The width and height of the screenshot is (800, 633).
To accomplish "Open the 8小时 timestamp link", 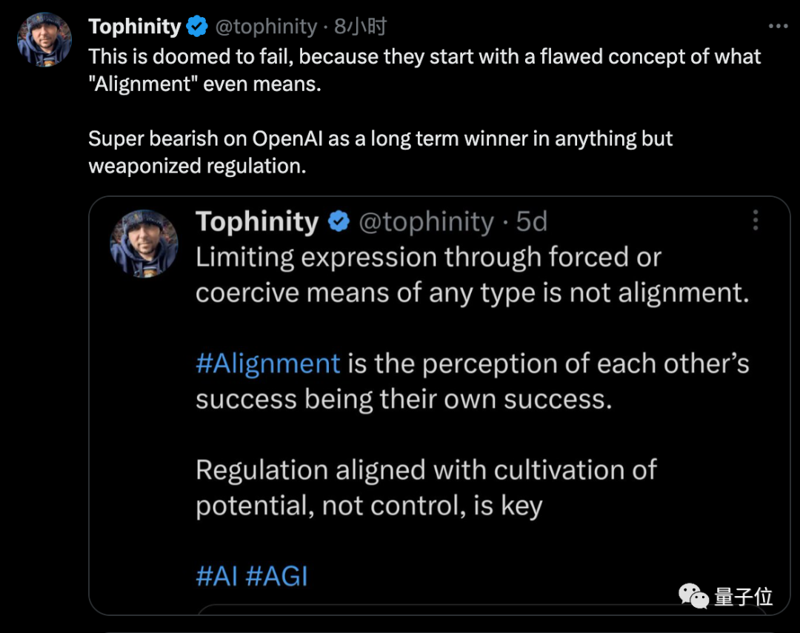I will point(361,27).
